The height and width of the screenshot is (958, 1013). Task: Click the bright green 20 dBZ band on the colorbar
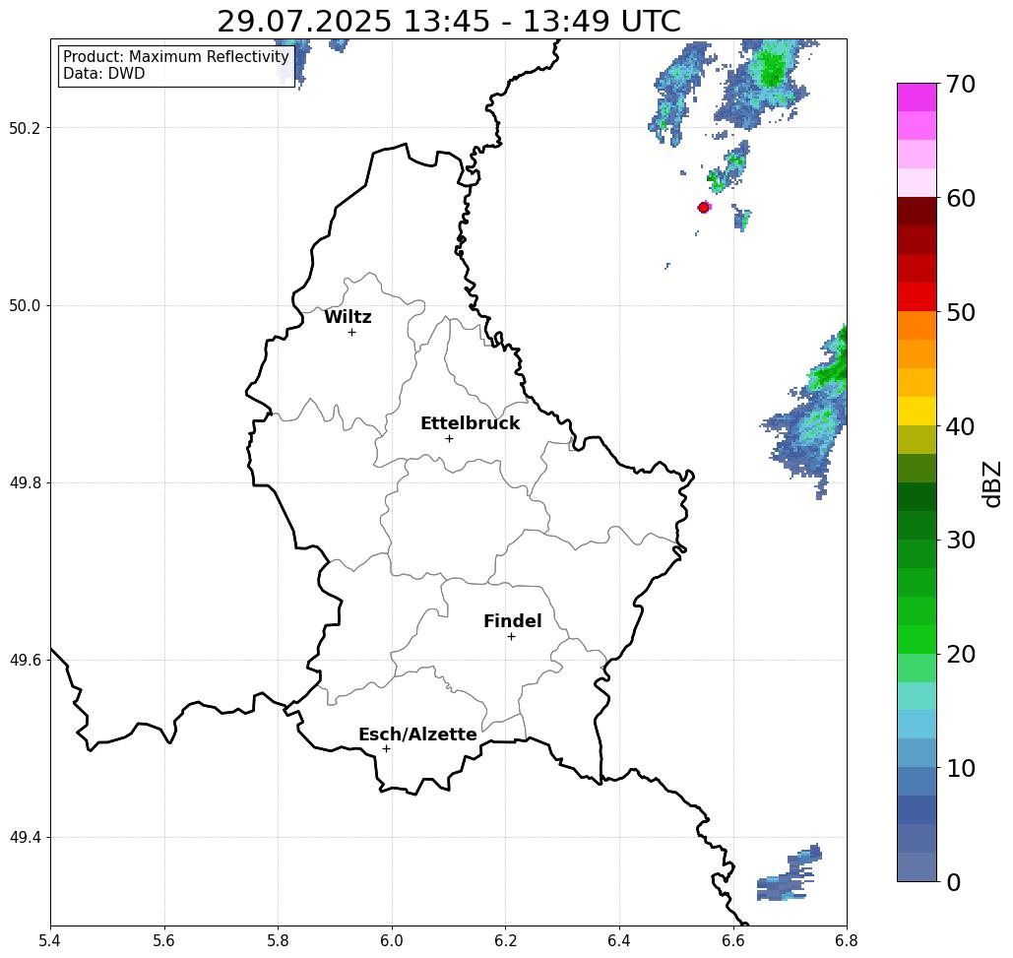click(917, 640)
